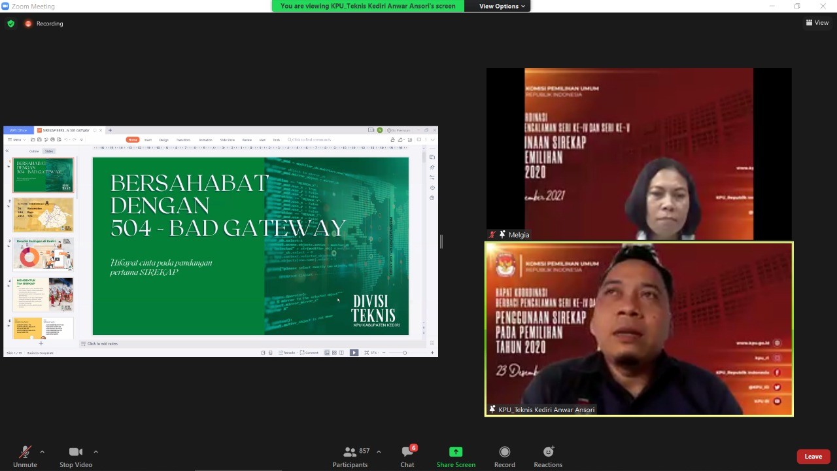Unmute the microphone
Image resolution: width=837 pixels, height=471 pixels.
pos(25,457)
